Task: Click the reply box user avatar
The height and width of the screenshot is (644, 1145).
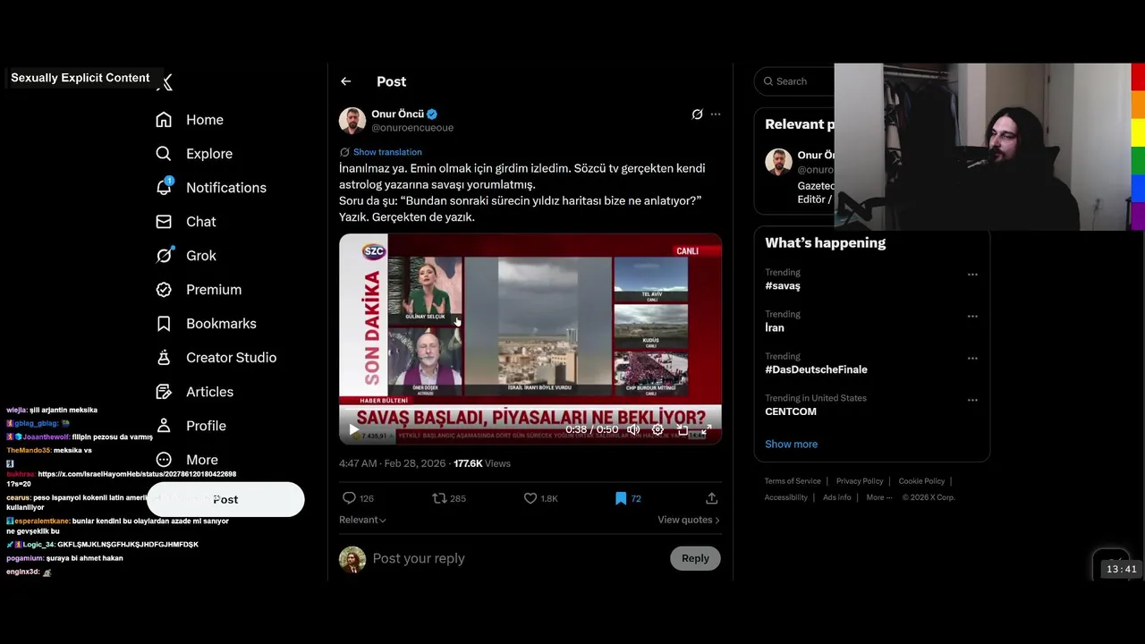Action: tap(352, 560)
